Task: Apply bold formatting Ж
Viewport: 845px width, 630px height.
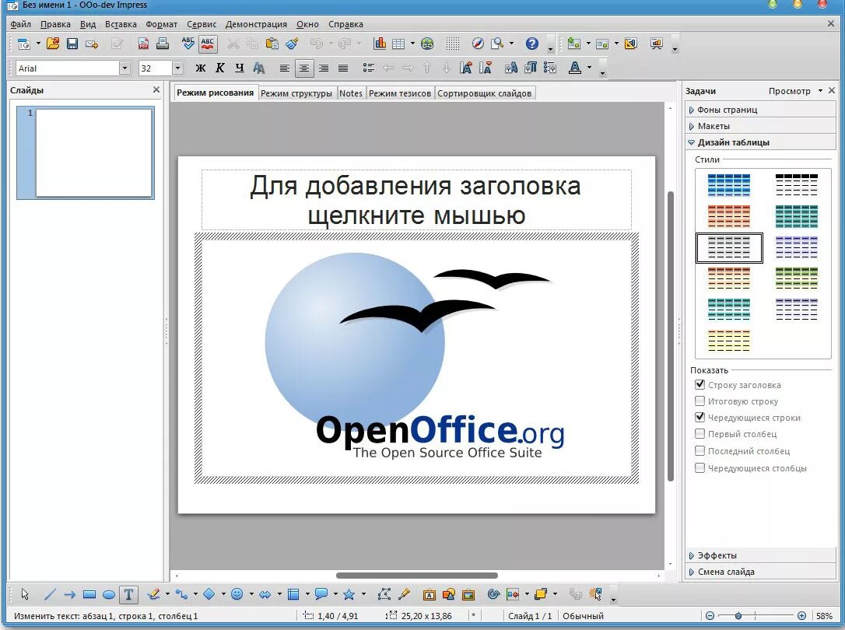Action: (x=201, y=68)
